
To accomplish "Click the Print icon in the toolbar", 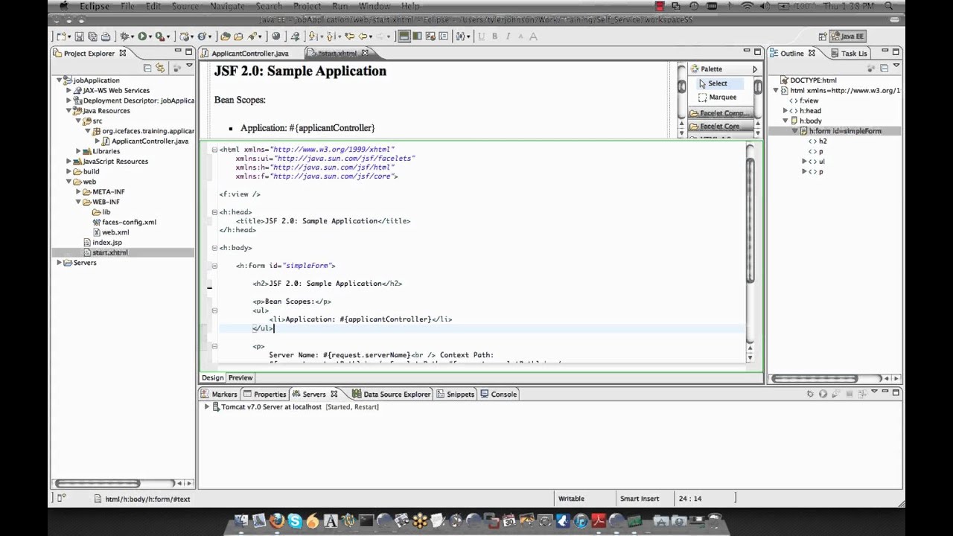I will click(x=106, y=36).
